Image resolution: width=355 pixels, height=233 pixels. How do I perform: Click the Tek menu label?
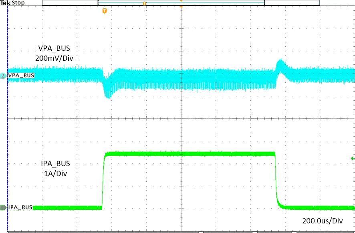click(x=6, y=3)
